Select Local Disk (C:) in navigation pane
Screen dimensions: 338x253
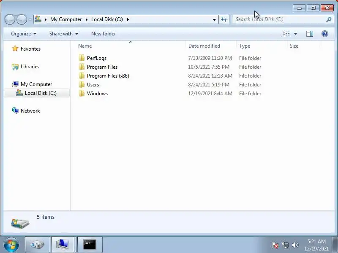point(41,93)
